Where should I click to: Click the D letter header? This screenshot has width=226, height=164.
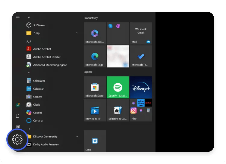tap(29, 129)
